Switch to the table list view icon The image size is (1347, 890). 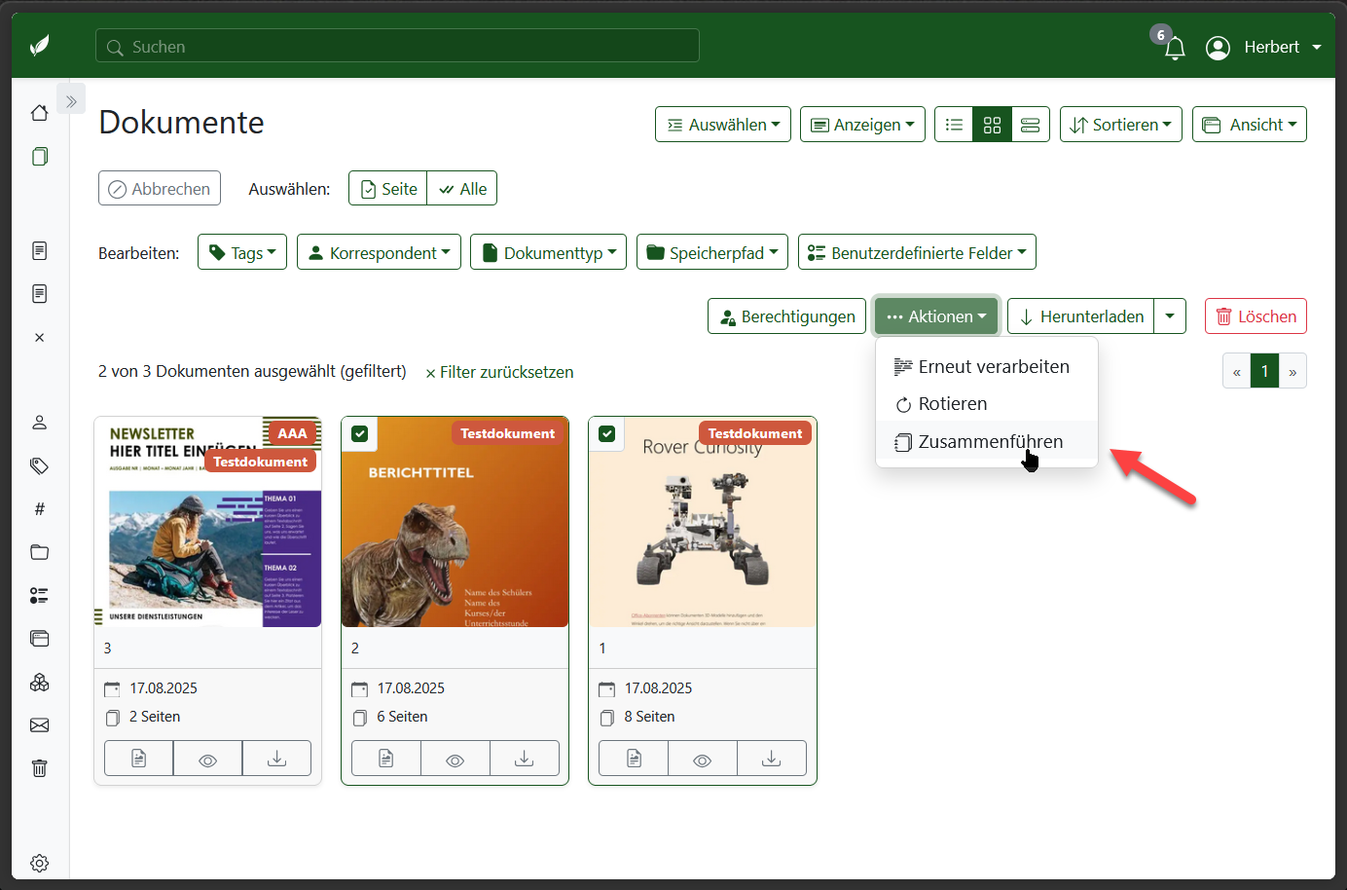click(x=954, y=125)
